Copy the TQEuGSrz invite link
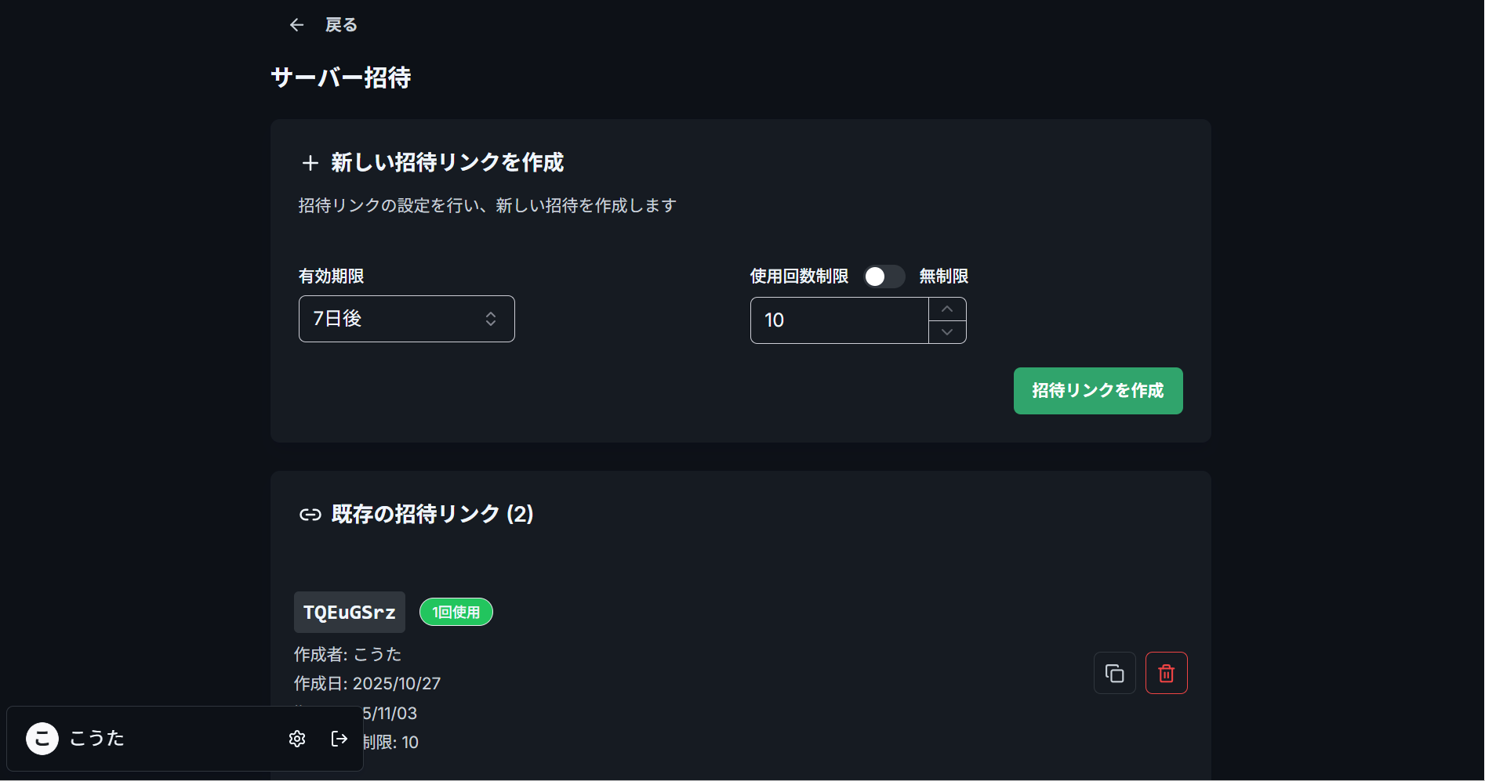 click(1114, 672)
